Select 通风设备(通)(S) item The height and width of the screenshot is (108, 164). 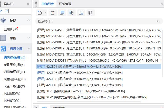pos(14,58)
